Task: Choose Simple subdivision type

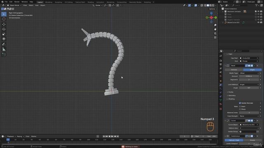Action: click(252, 140)
